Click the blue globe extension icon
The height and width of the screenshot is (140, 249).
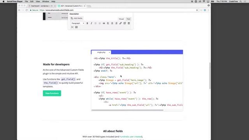(x=205, y=10)
